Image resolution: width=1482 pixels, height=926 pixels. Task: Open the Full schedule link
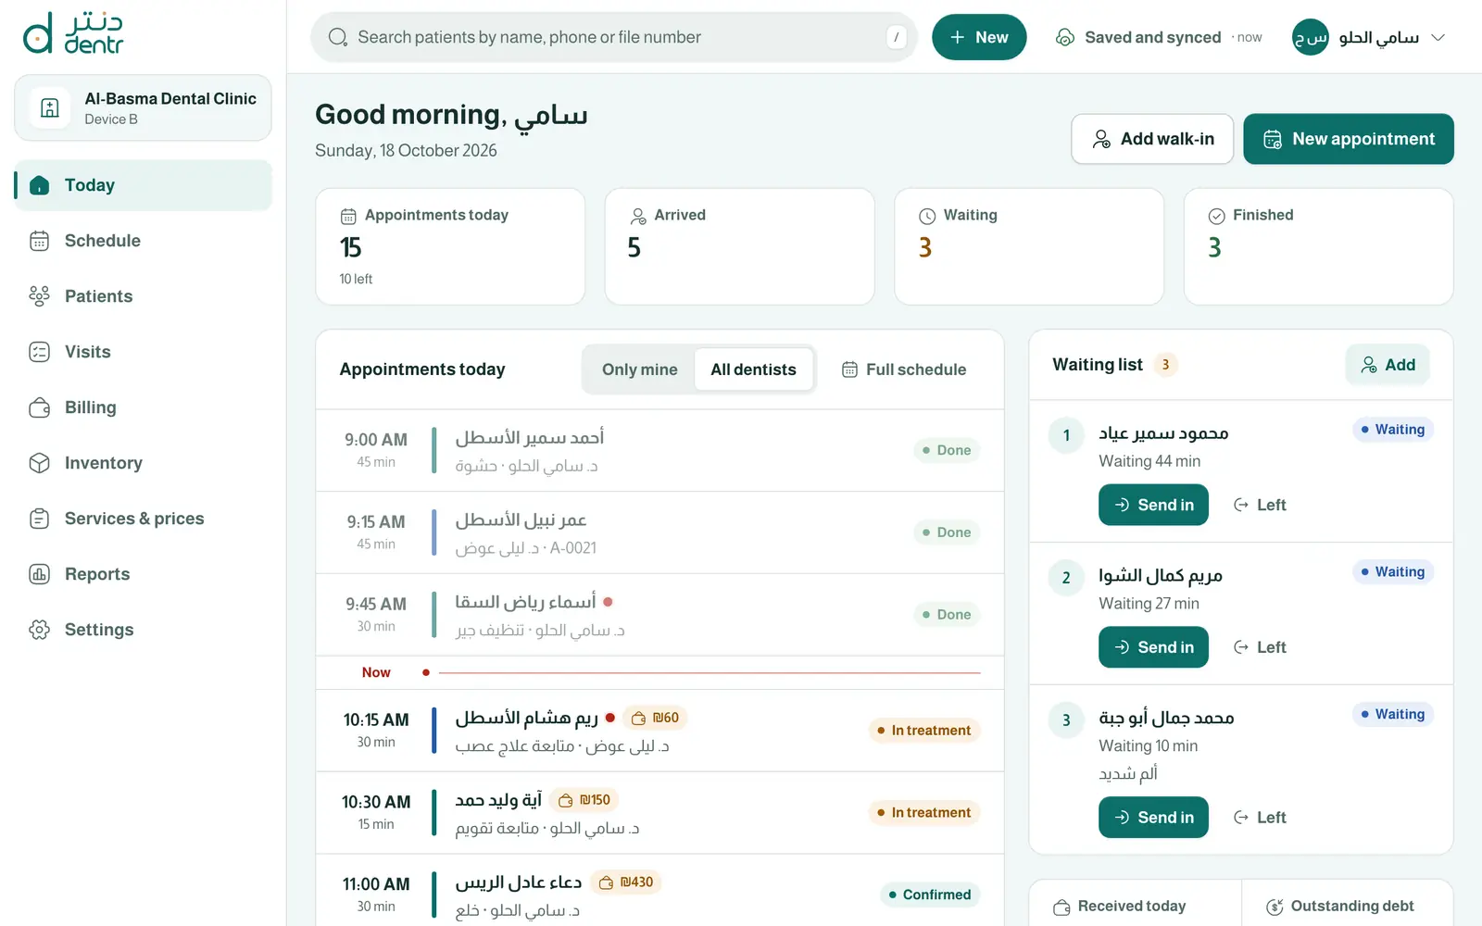pyautogui.click(x=903, y=369)
